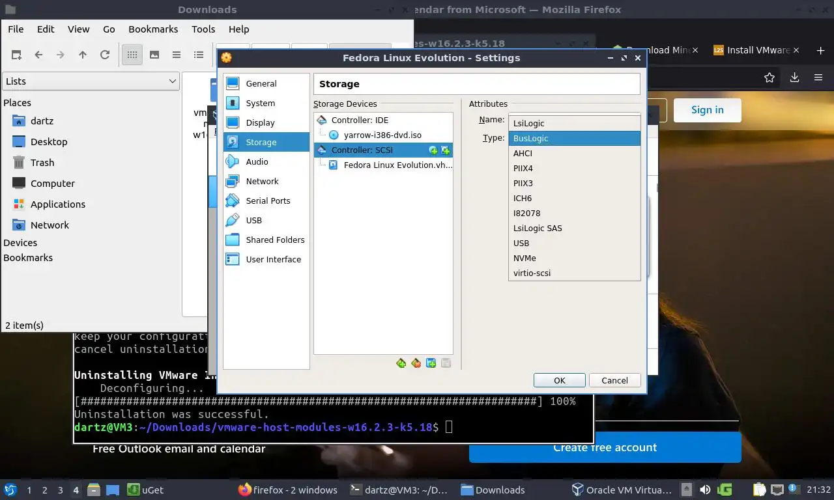The image size is (834, 500).
Task: Choose BusLogic controller type
Action: [575, 138]
